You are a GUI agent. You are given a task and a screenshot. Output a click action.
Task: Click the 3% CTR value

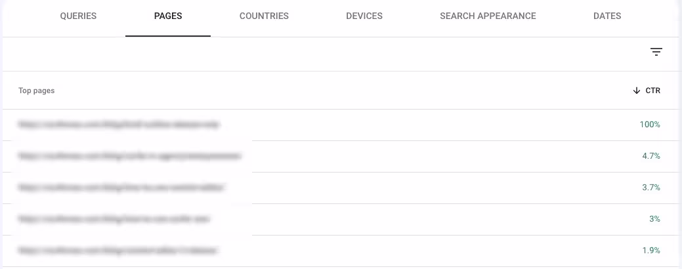point(654,219)
